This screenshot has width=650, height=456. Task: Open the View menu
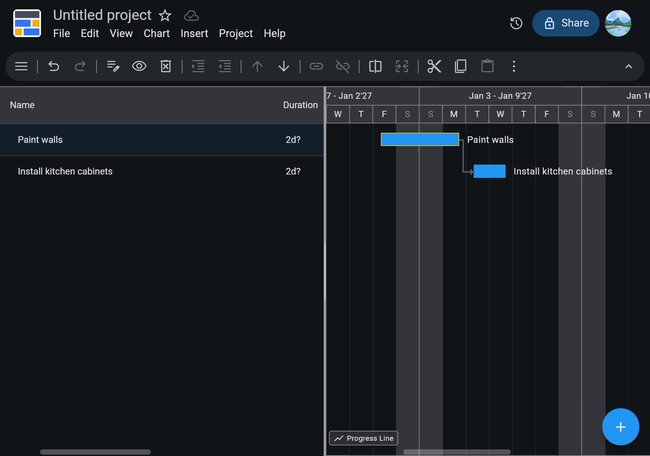(x=121, y=34)
